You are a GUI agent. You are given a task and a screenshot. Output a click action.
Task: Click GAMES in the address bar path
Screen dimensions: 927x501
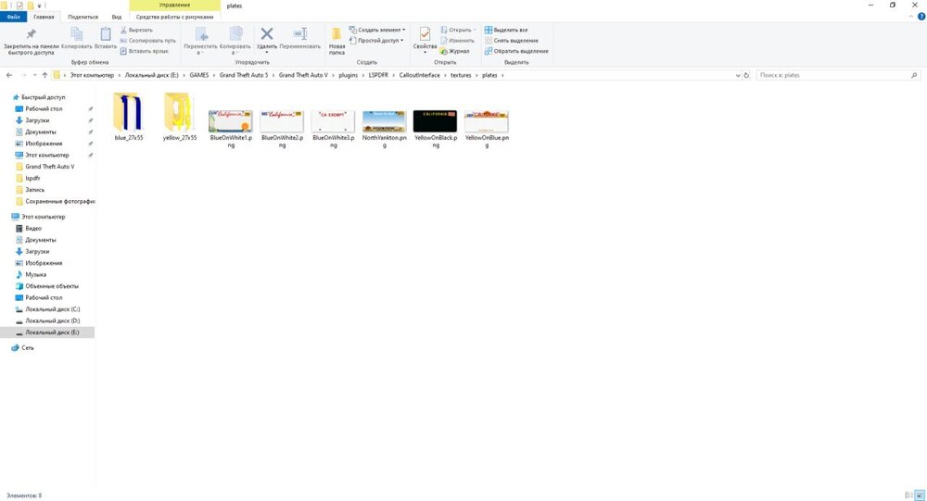(199, 75)
